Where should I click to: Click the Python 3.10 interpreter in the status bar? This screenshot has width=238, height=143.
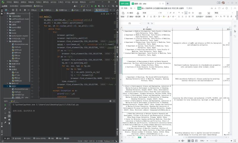click(109, 141)
